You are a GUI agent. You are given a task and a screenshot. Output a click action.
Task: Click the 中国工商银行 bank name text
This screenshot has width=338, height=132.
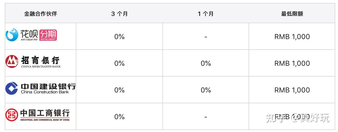click(x=45, y=113)
